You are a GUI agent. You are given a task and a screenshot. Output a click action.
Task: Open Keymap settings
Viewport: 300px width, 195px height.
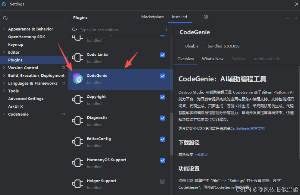coord(16,45)
